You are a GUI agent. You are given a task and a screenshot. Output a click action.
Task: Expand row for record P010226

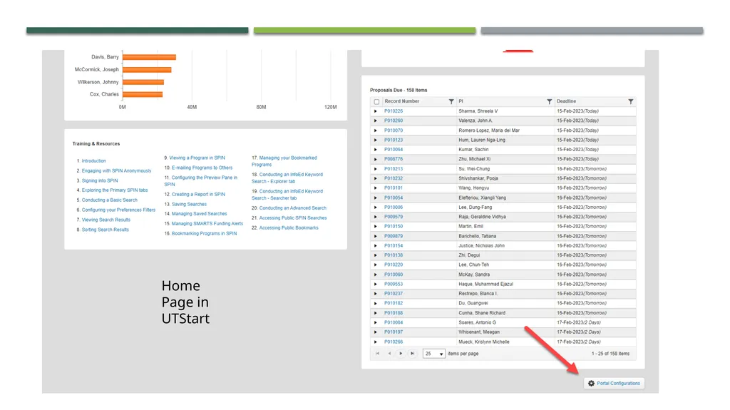pos(376,111)
